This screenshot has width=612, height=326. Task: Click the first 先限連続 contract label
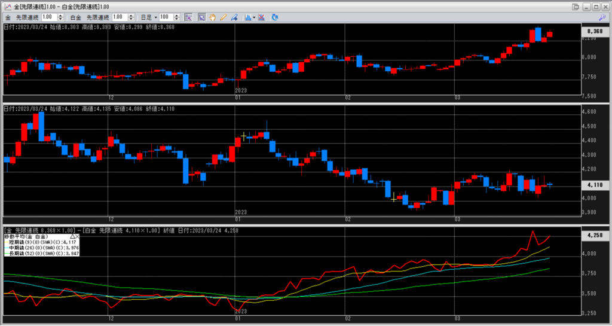[27, 17]
